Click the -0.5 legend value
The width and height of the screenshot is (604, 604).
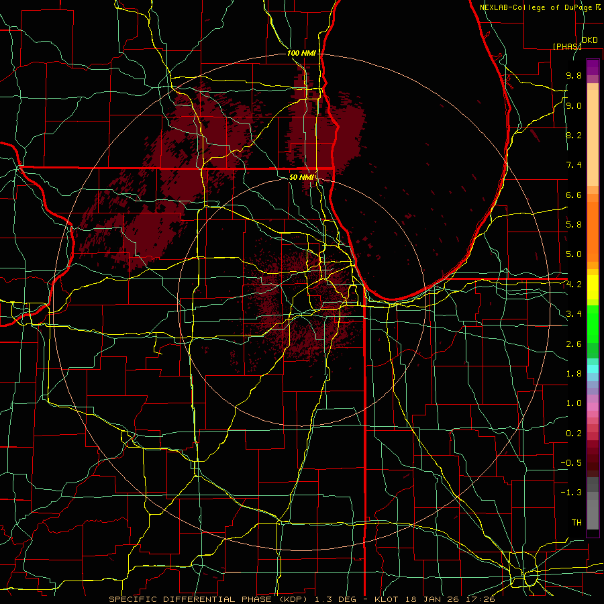[x=571, y=463]
